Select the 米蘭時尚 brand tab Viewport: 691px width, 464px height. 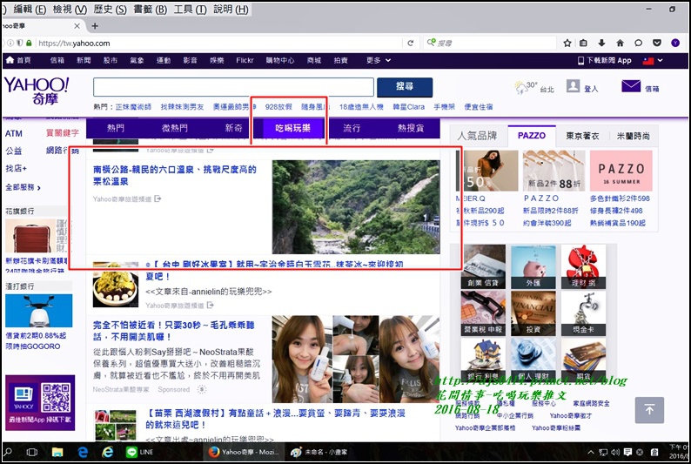[x=633, y=136]
